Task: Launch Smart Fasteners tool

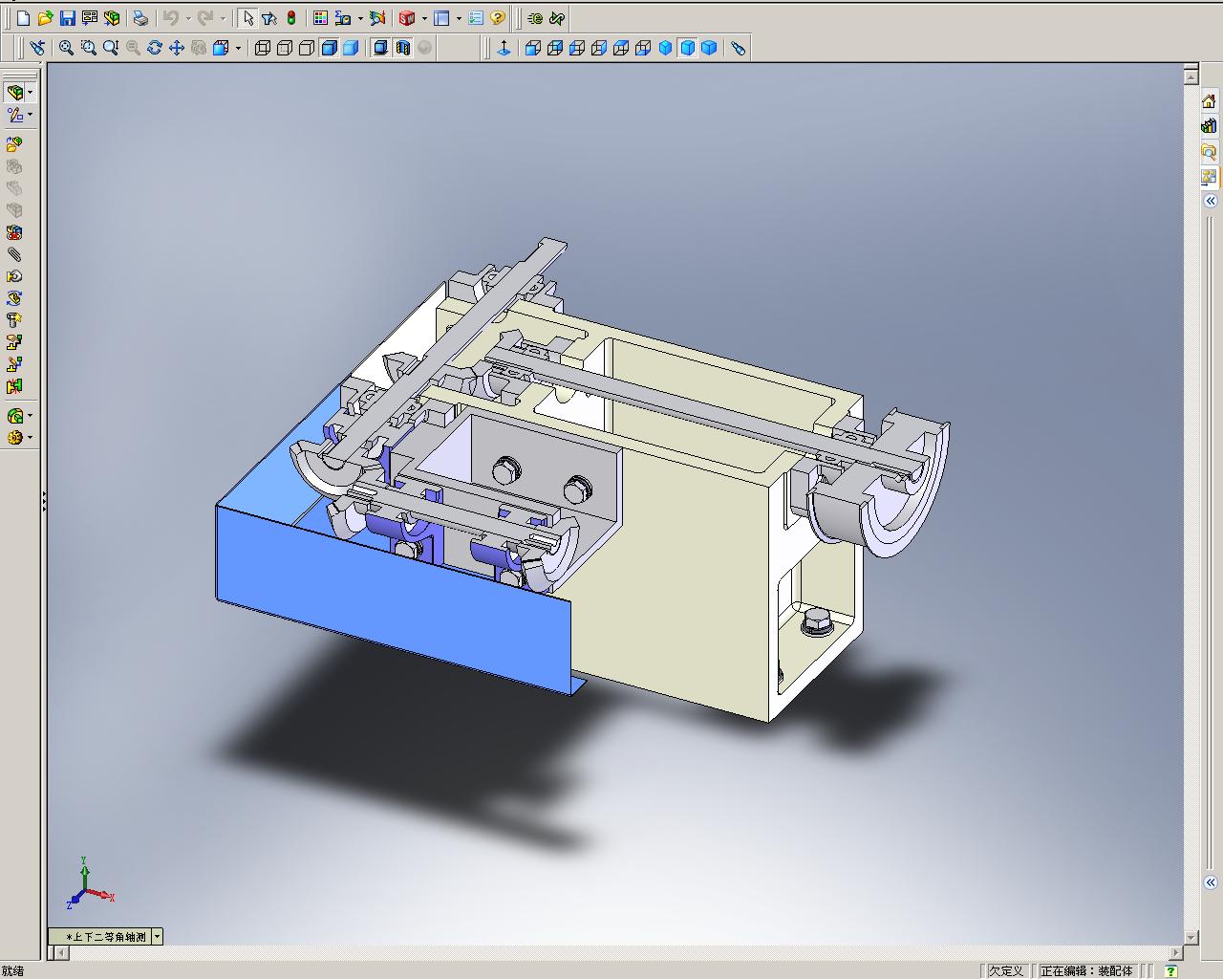Action: click(x=14, y=320)
